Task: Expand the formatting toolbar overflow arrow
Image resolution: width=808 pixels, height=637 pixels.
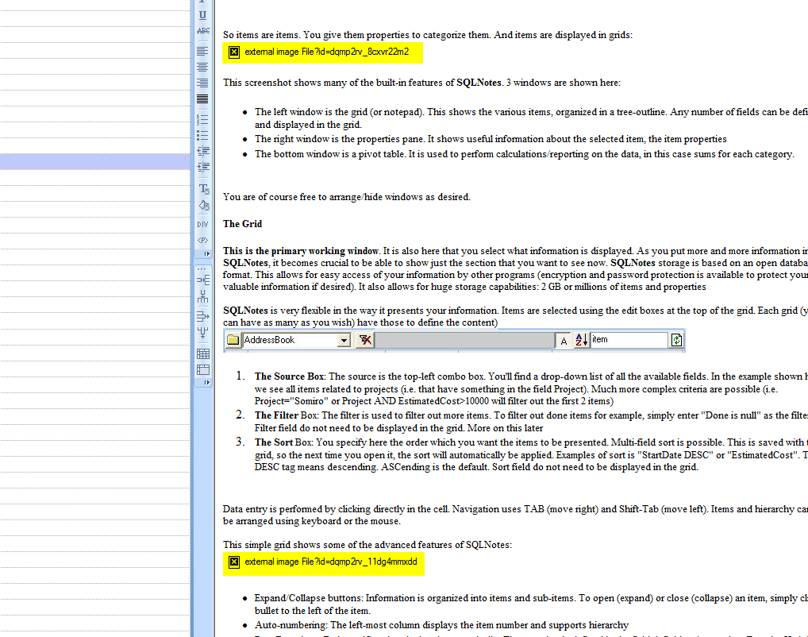Action: pos(206,254)
